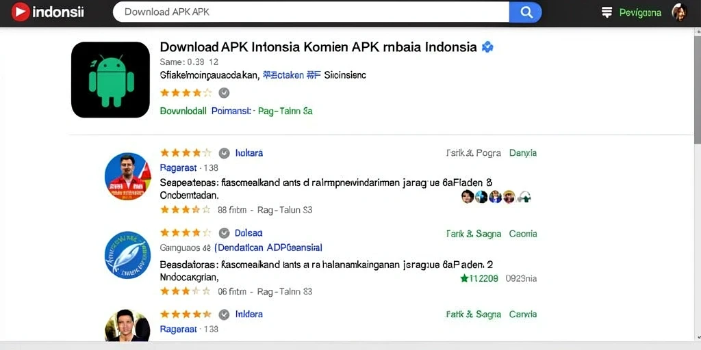Click the Danyia green link
This screenshot has width=701, height=350.
coord(523,153)
